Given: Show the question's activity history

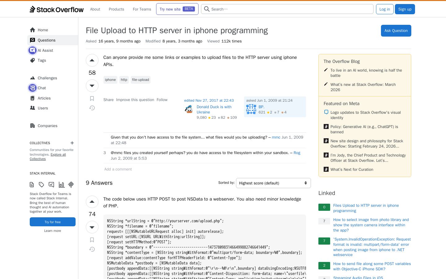Looking at the screenshot, I should (x=92, y=108).
